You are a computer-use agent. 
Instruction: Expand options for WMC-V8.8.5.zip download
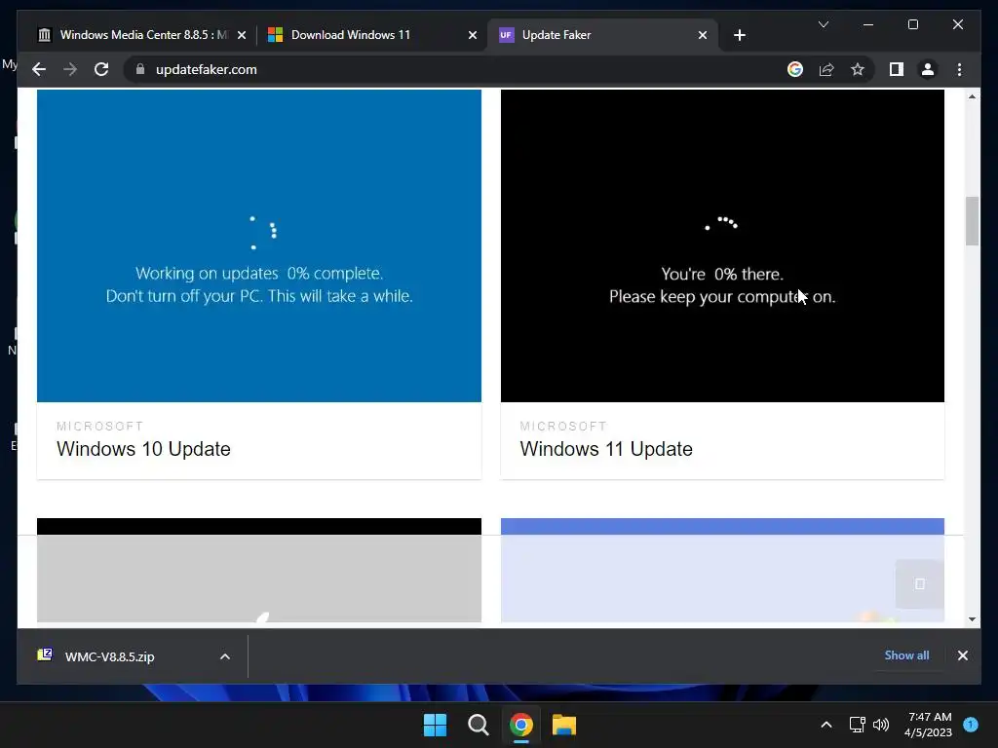pos(225,656)
